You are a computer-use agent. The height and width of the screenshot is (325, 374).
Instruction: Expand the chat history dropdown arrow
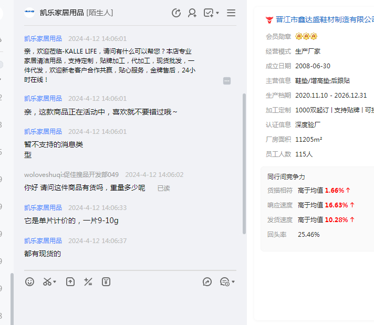233,282
